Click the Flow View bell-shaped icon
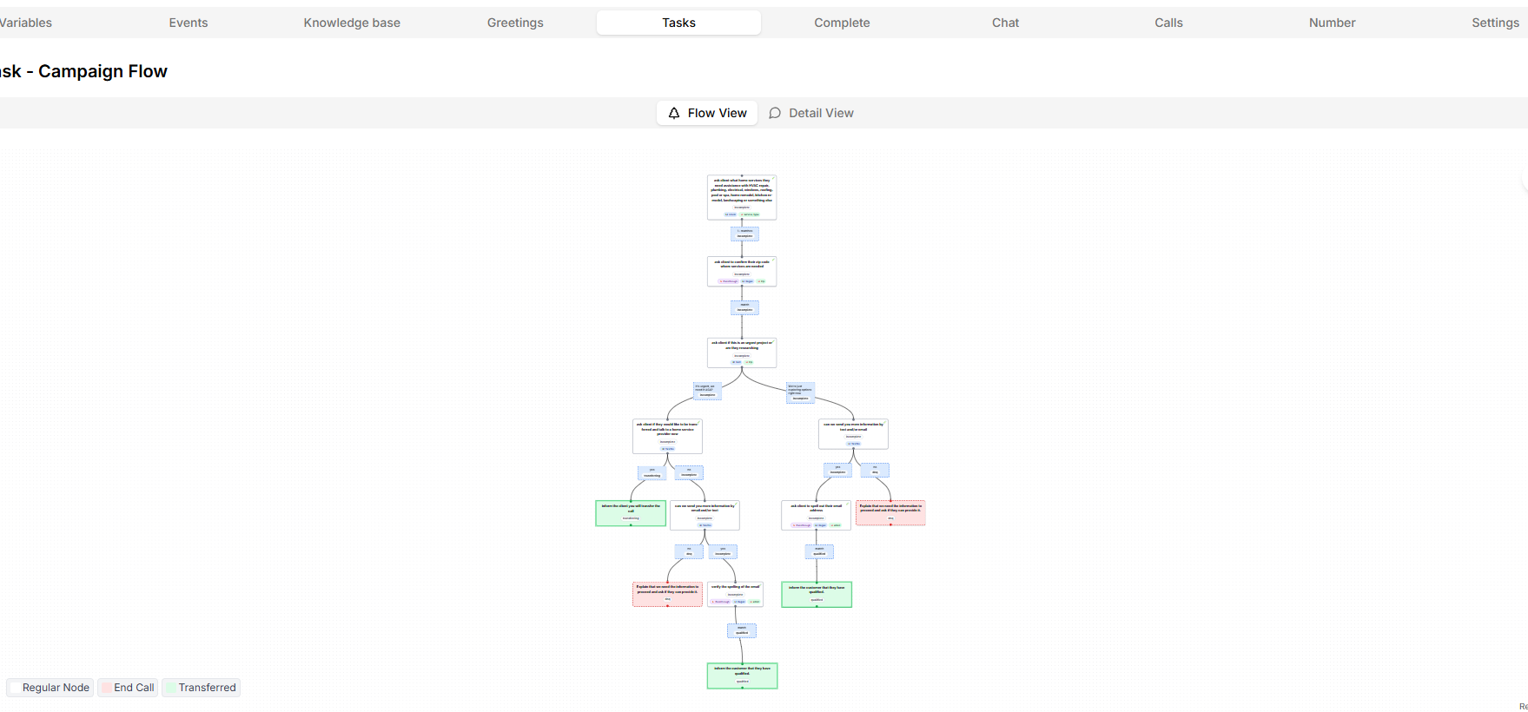The height and width of the screenshot is (712, 1528). [x=674, y=113]
